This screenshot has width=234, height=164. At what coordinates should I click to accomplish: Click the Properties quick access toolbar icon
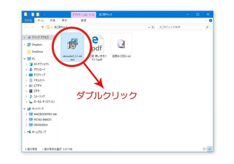(33, 14)
